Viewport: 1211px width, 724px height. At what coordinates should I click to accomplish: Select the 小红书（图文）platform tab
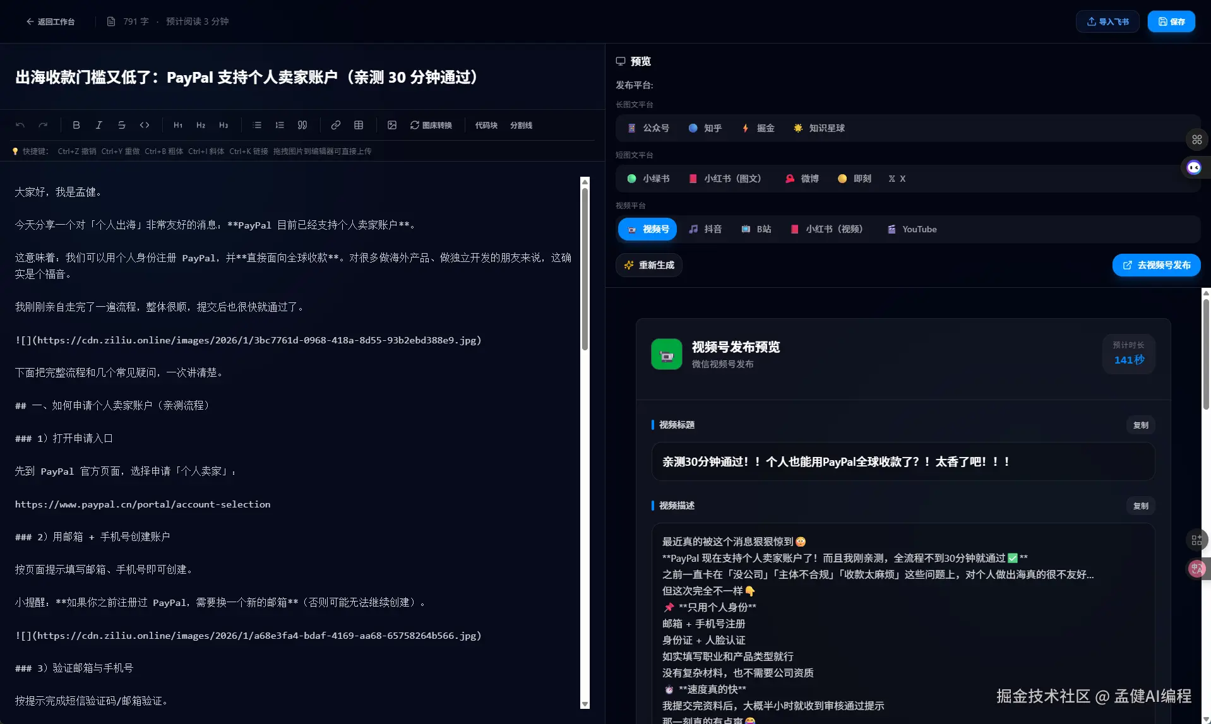click(725, 179)
